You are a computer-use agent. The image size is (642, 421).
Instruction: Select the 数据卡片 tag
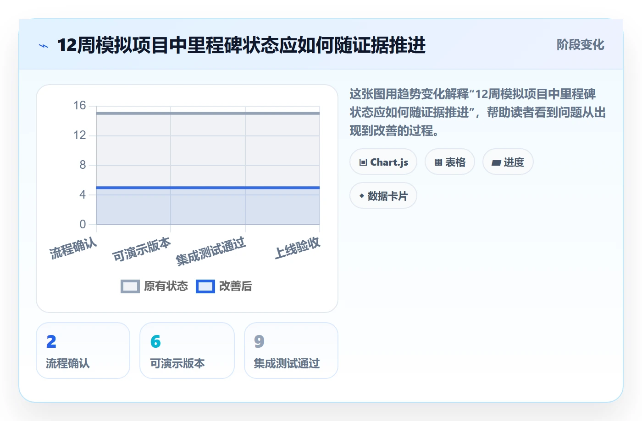pyautogui.click(x=383, y=196)
